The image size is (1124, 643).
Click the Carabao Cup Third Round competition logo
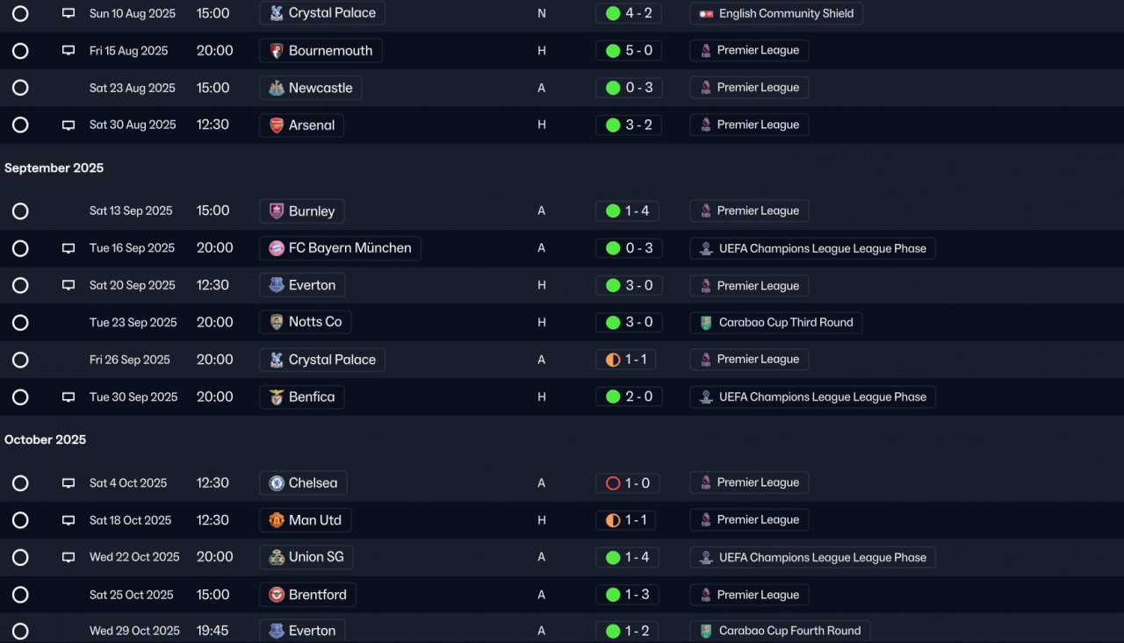706,323
